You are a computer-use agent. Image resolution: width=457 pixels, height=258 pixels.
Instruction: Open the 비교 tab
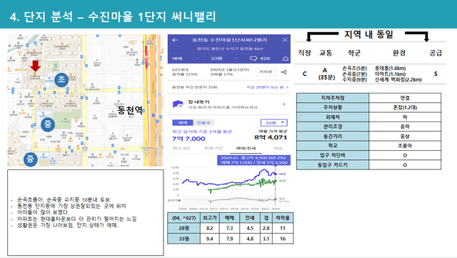tap(278, 148)
